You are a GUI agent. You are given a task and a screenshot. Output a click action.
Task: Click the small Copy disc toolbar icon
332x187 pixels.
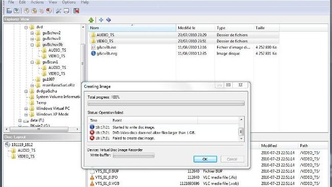coord(42,11)
